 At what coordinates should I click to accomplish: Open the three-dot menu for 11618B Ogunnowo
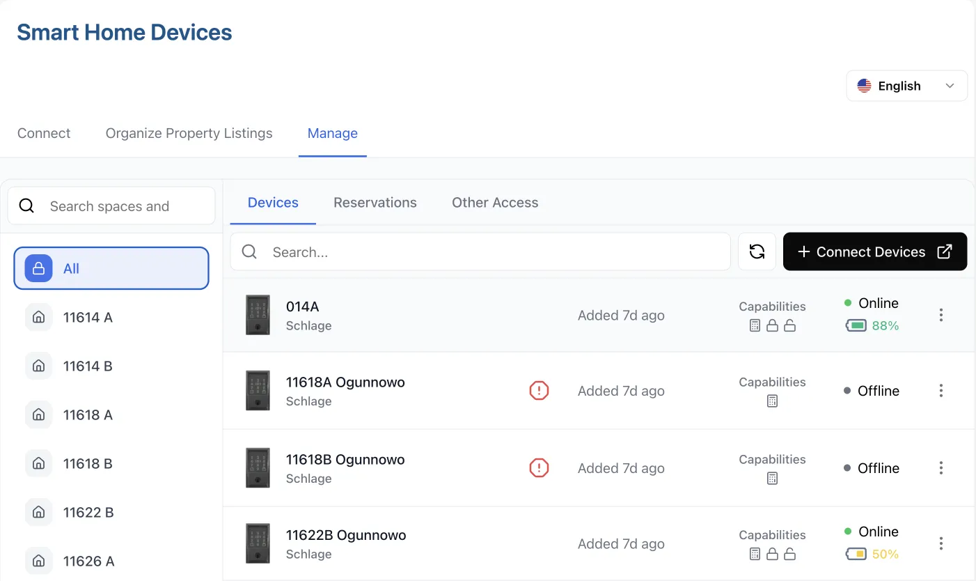[x=940, y=468]
